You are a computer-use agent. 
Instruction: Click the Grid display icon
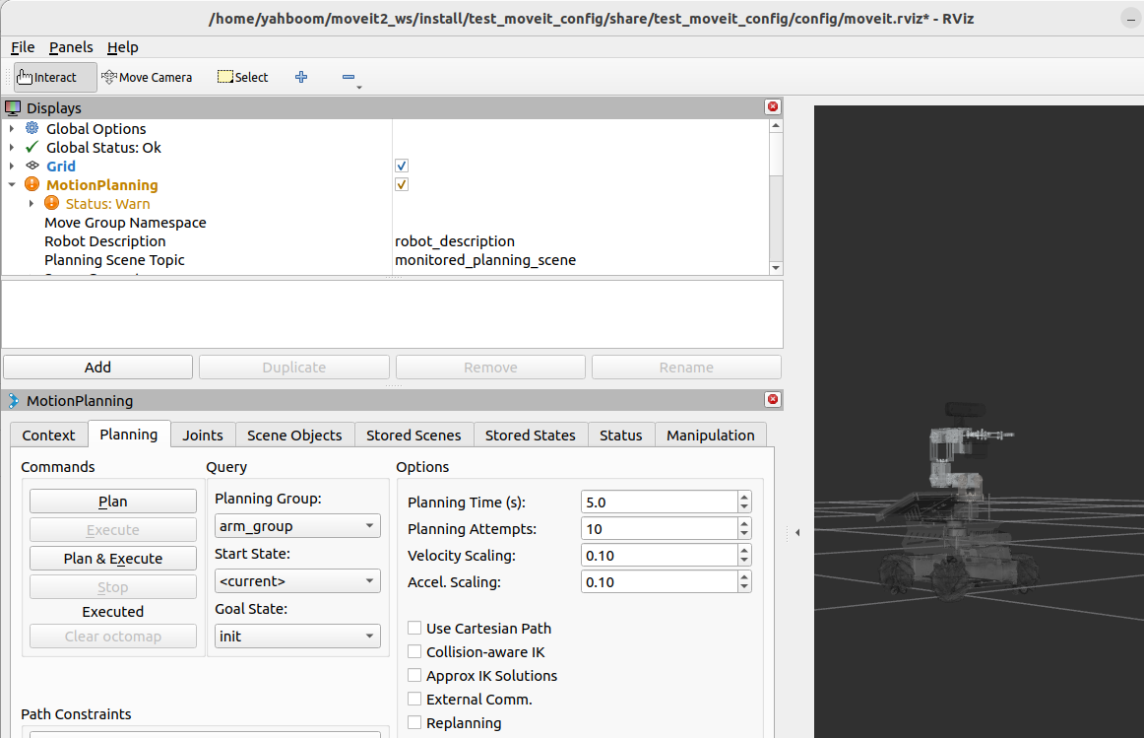[32, 166]
